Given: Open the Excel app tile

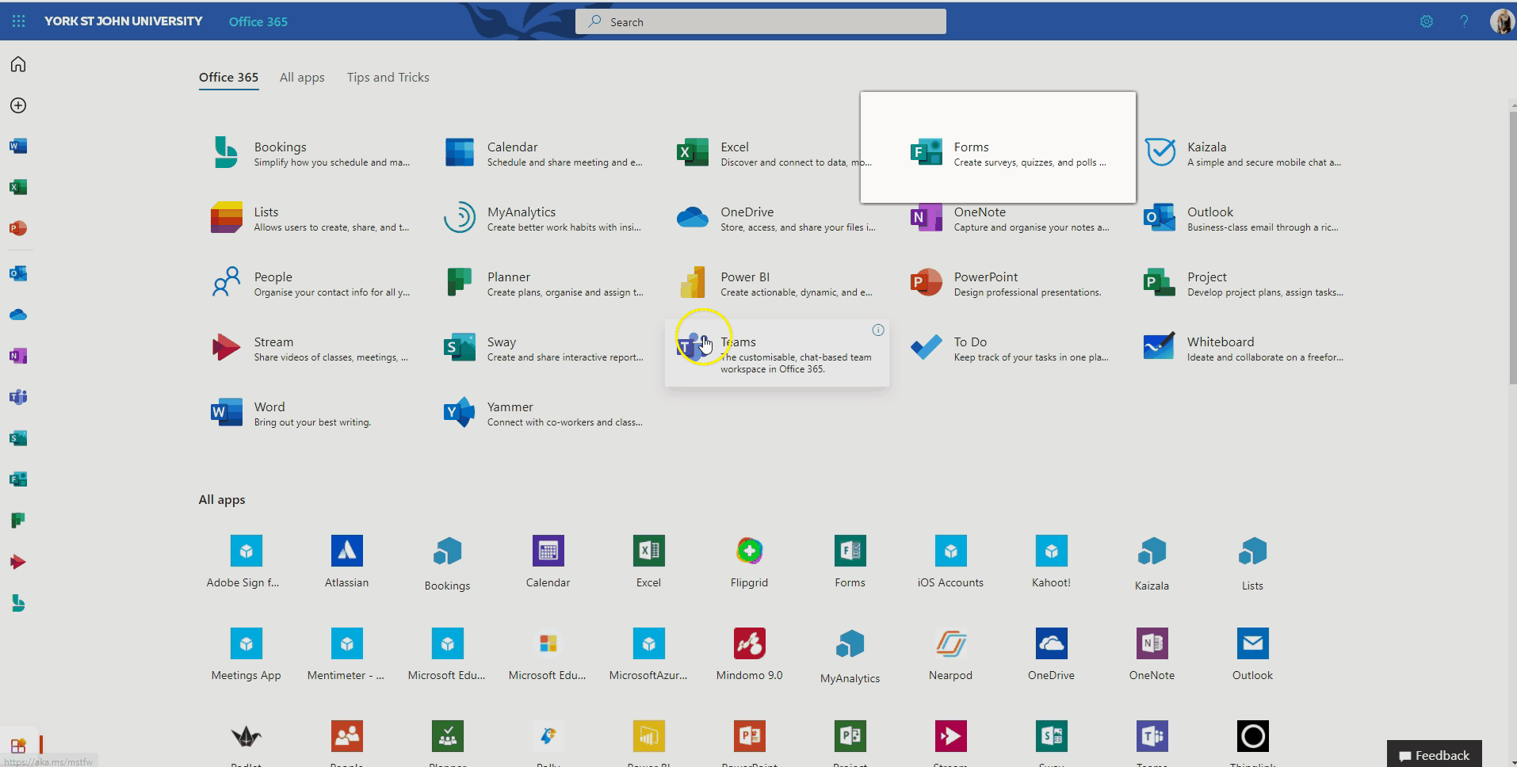Looking at the screenshot, I should coord(773,153).
